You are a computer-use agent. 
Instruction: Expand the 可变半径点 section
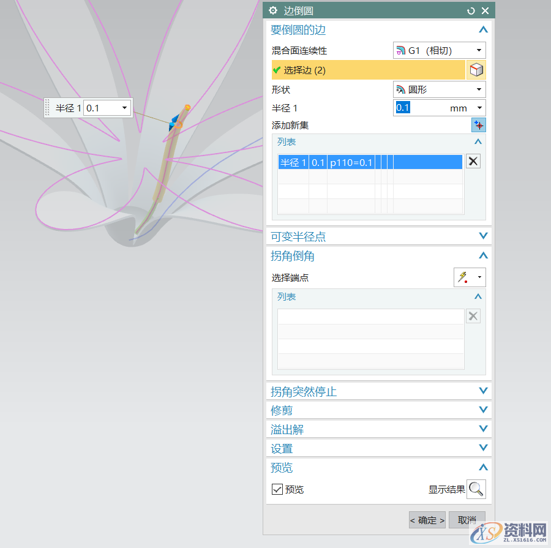483,236
